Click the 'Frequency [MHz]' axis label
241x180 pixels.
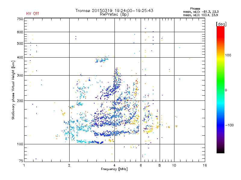coord(114,169)
